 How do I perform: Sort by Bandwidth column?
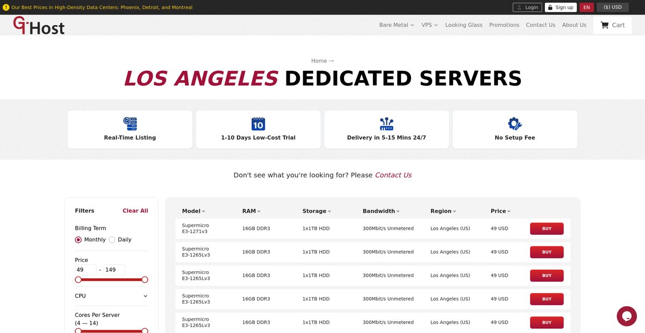click(381, 211)
